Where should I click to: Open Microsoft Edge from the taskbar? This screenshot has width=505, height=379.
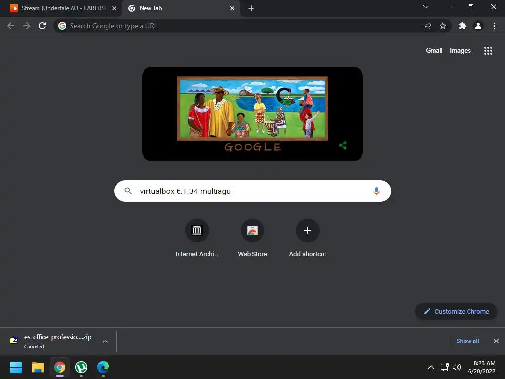point(103,367)
